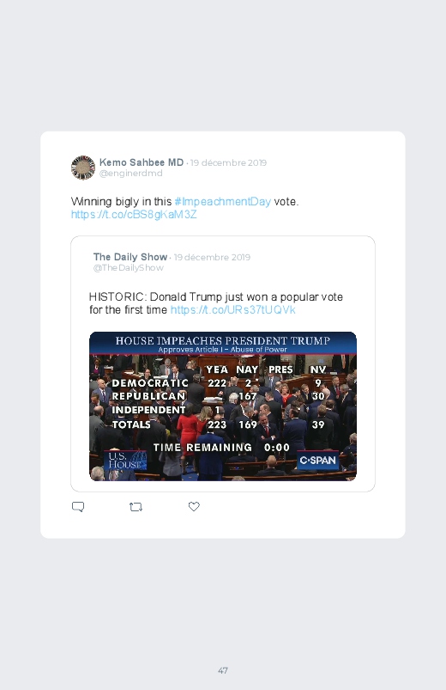Open the #ImpeachmentDay hashtag
Screen dimensions: 446x690
(x=222, y=202)
